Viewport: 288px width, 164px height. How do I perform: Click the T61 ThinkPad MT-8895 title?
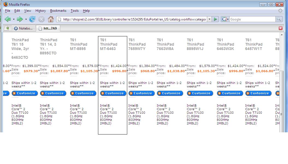coord(79,44)
